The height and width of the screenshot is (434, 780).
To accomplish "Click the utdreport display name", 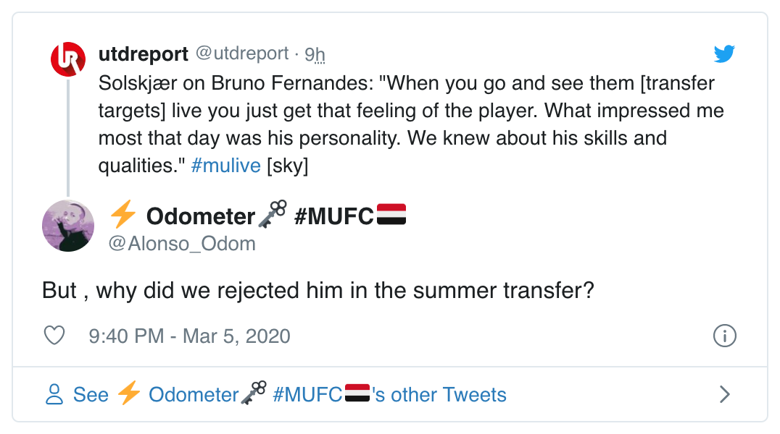I will point(143,54).
